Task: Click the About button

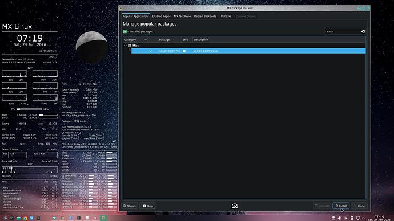Action: point(130,206)
